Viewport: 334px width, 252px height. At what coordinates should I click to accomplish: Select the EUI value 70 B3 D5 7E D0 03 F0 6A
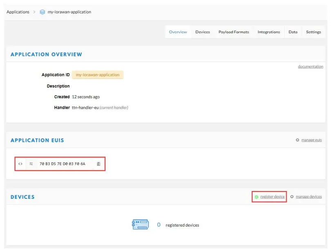63,164
